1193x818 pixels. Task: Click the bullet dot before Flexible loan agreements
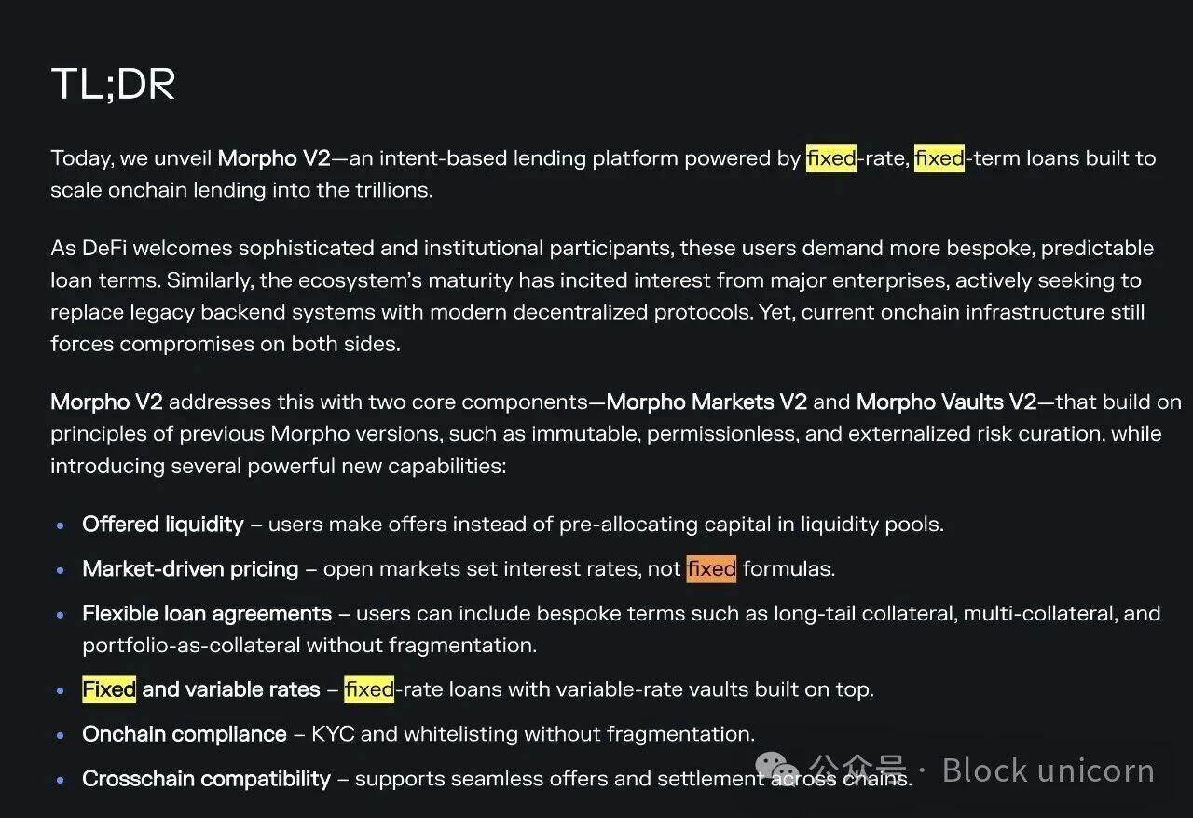tap(61, 615)
